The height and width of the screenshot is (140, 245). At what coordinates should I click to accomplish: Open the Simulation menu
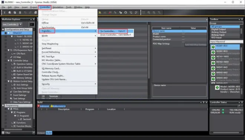[58, 7]
